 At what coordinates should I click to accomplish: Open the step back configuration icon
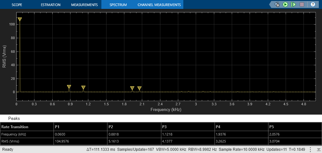coord(277,4)
